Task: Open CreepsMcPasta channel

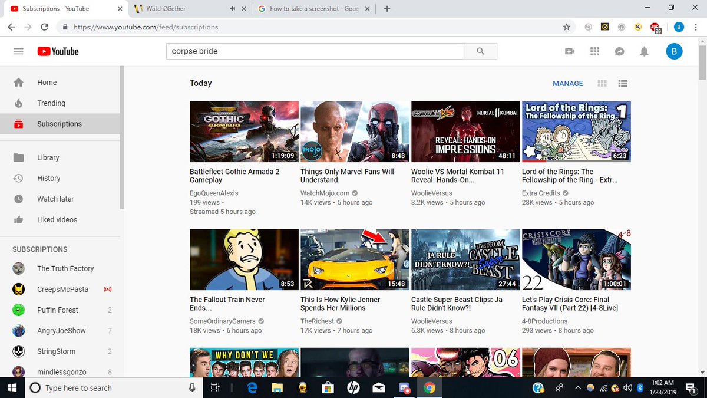Action: click(60, 289)
